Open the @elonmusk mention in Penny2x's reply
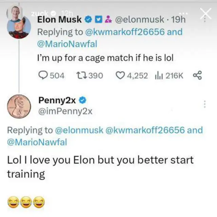This screenshot has height=217, width=217. [79, 130]
